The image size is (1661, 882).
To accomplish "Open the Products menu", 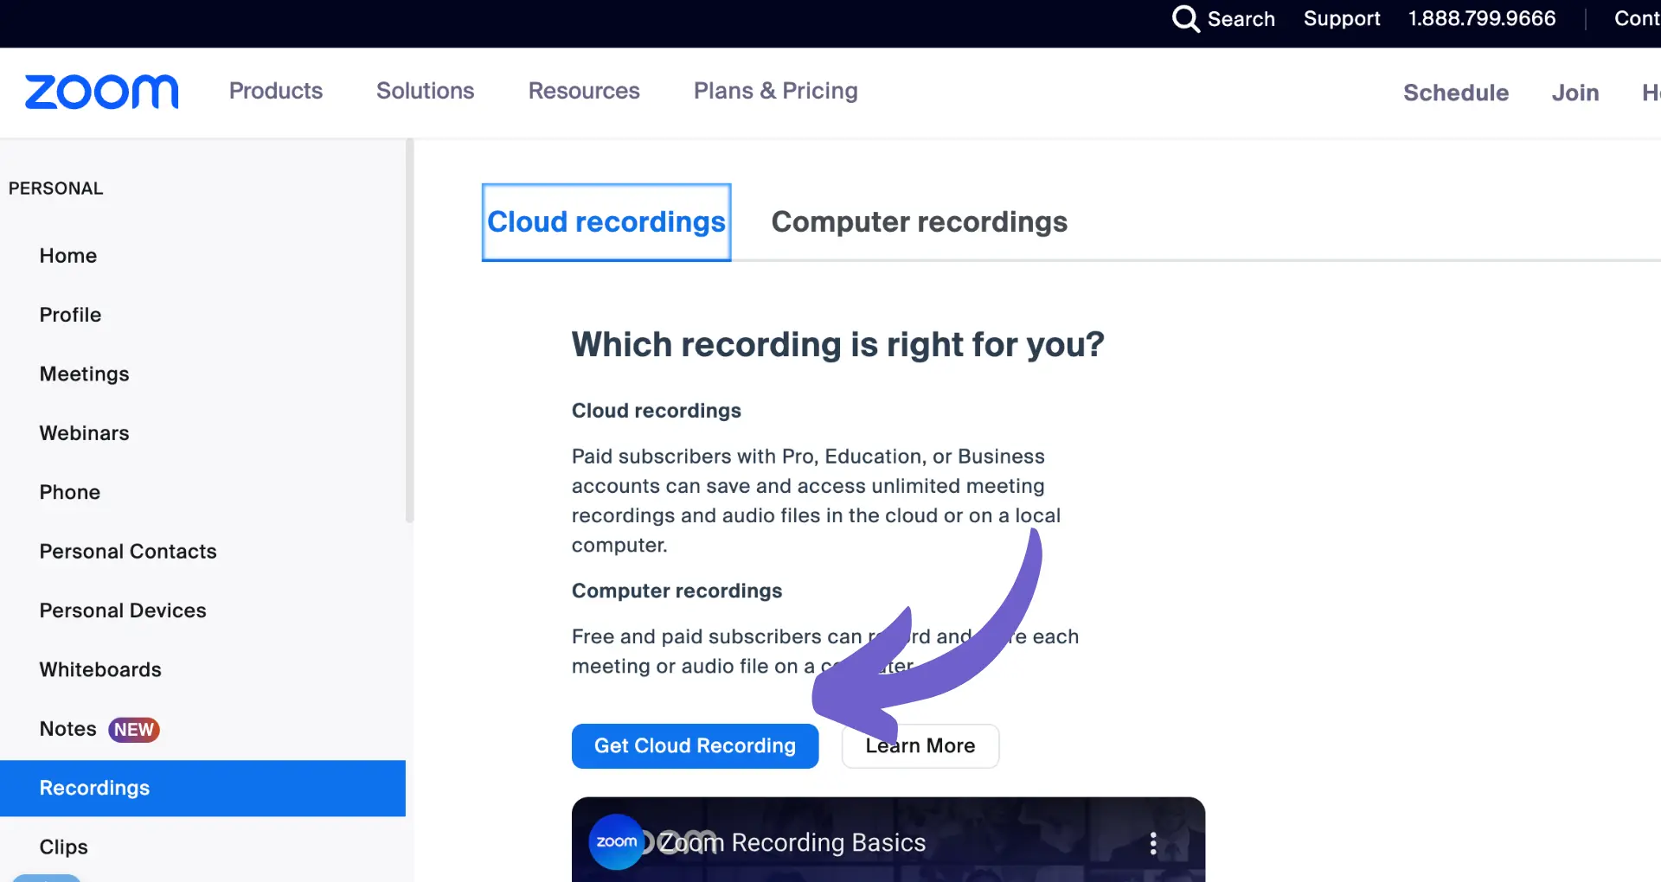I will 275,91.
